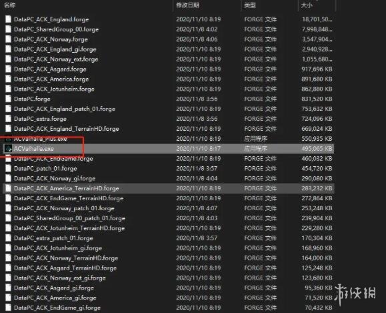386x313 pixels.
Task: Click the 550,935 KB size value
Action: 317,139
